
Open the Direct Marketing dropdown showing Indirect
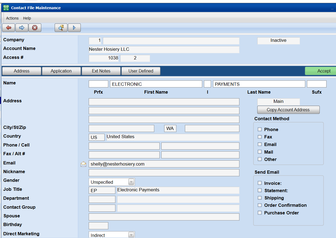tap(112, 235)
